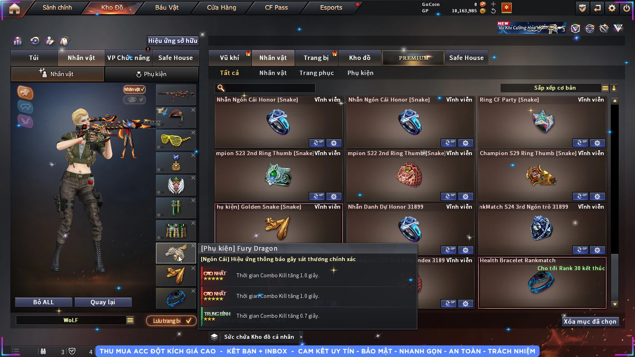This screenshot has width=635, height=357.
Task: Remove the yellow shutter glasses slot item
Action: click(x=193, y=132)
